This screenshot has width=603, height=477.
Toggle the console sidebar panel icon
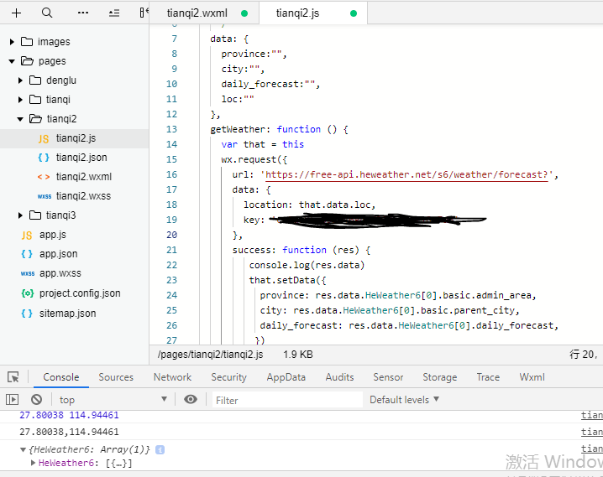click(x=12, y=400)
